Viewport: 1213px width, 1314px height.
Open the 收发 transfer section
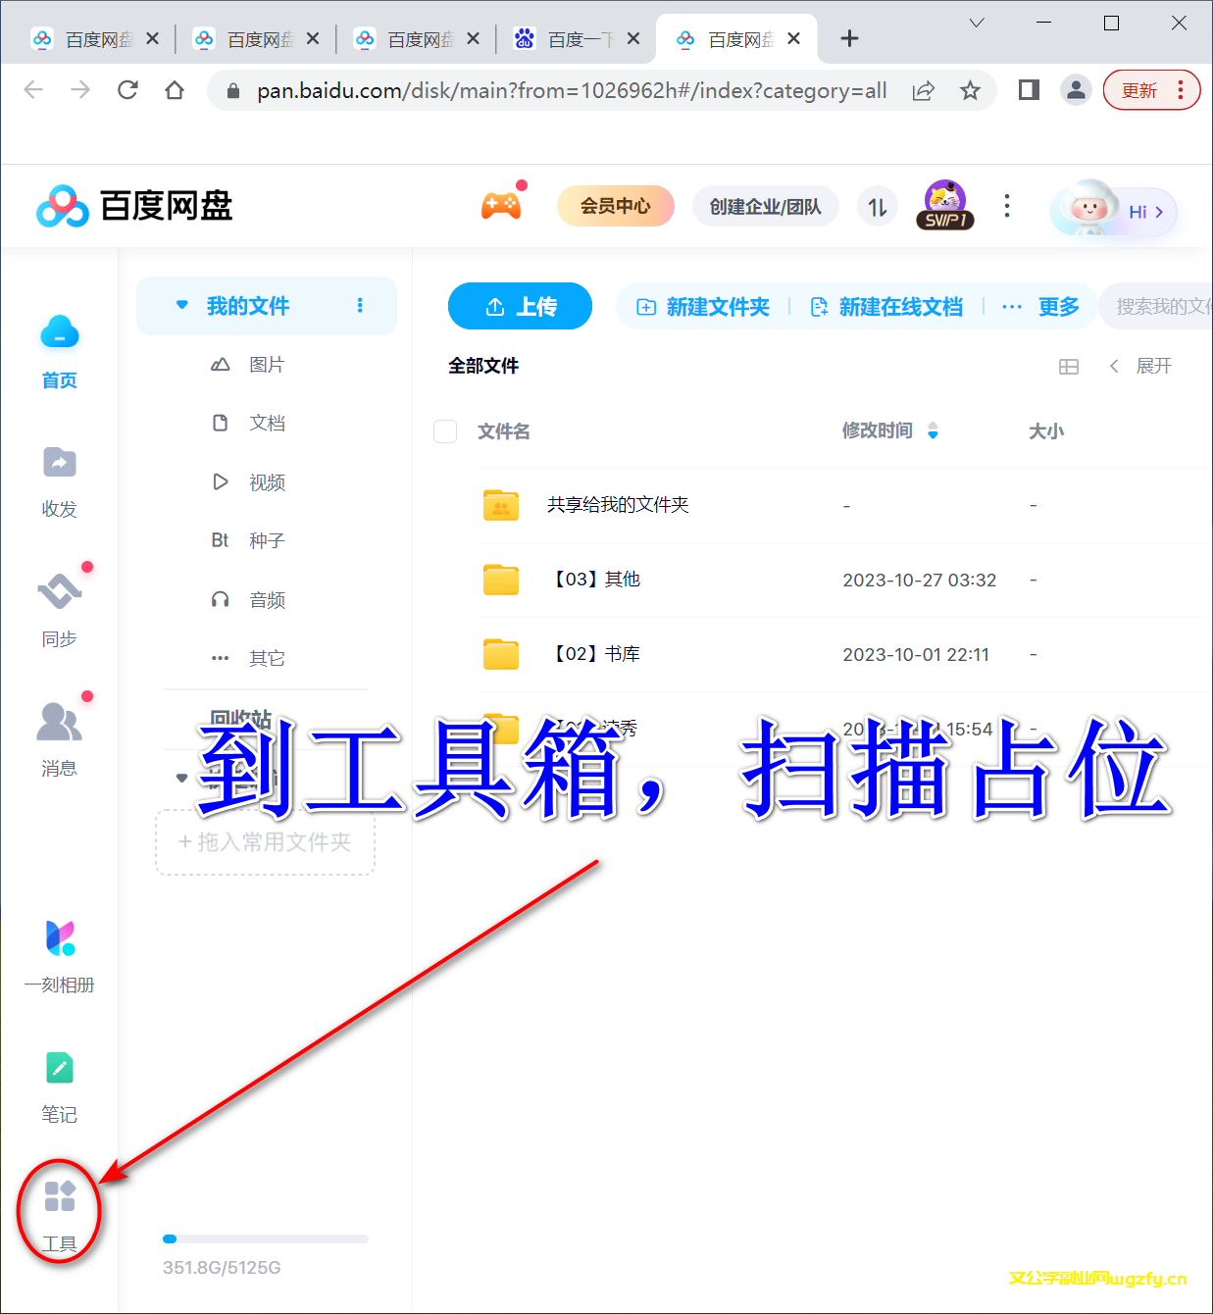click(59, 481)
